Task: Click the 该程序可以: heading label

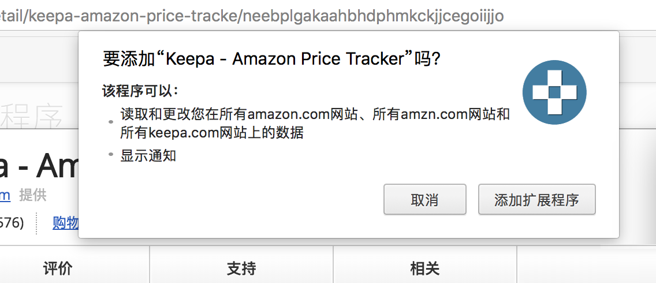Action: click(x=140, y=91)
